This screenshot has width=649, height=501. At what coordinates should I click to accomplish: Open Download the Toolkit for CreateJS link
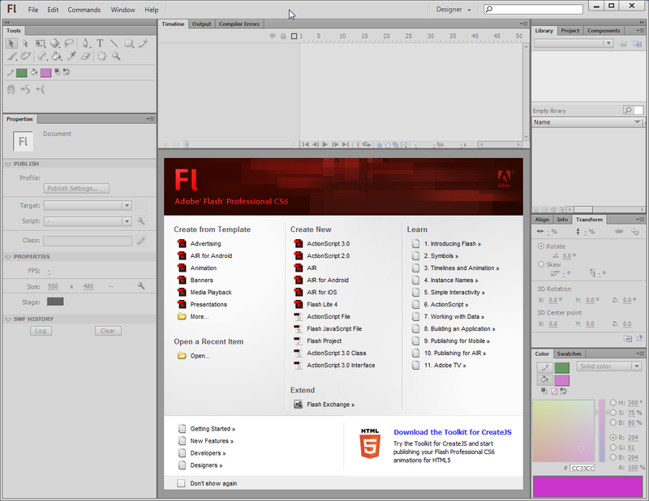tap(453, 432)
